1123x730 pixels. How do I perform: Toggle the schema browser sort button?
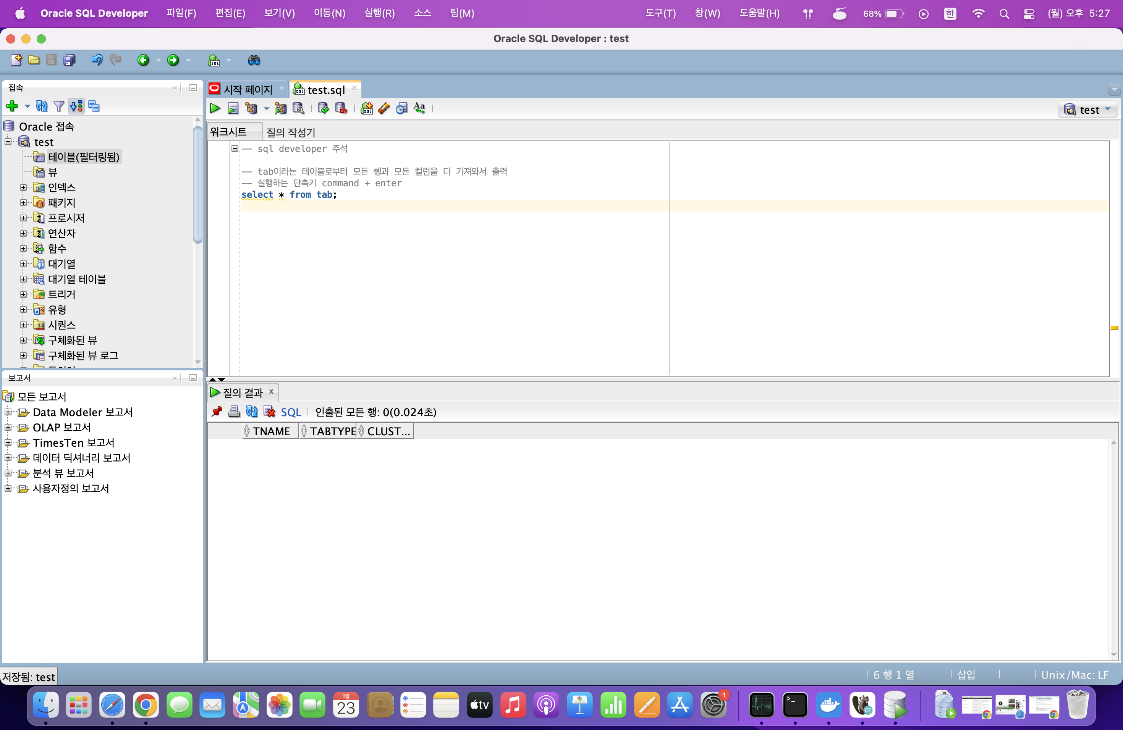[x=76, y=106]
